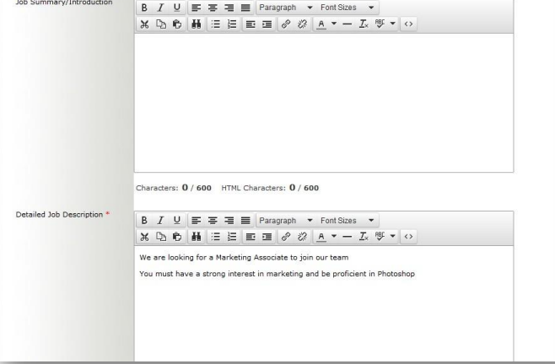555x364 pixels.
Task: Align center in Detailed Job Description editor
Action: pyautogui.click(x=213, y=221)
